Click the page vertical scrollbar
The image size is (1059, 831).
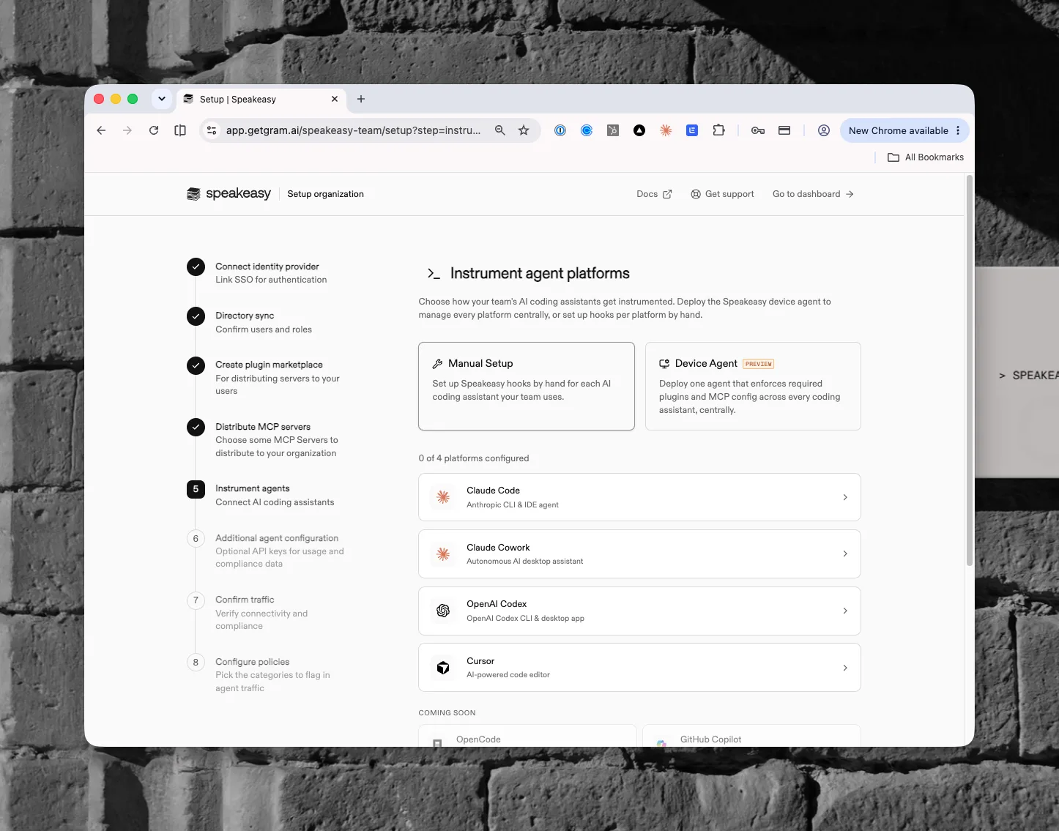970,370
